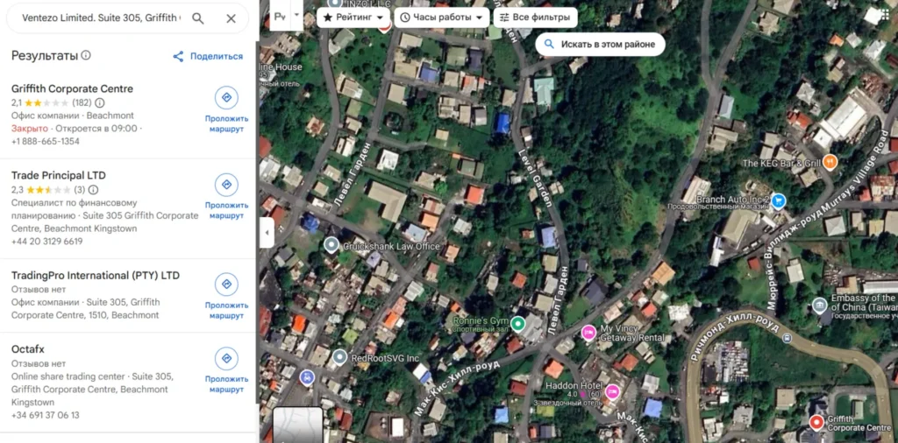898x443 pixels.
Task: Open Branch Auto Inc 2 shop marker
Action: pyautogui.click(x=778, y=201)
